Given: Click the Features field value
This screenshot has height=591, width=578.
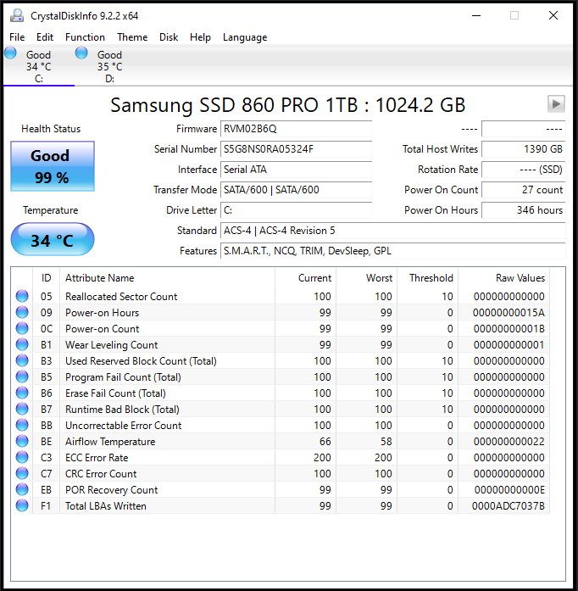Looking at the screenshot, I should (x=393, y=251).
